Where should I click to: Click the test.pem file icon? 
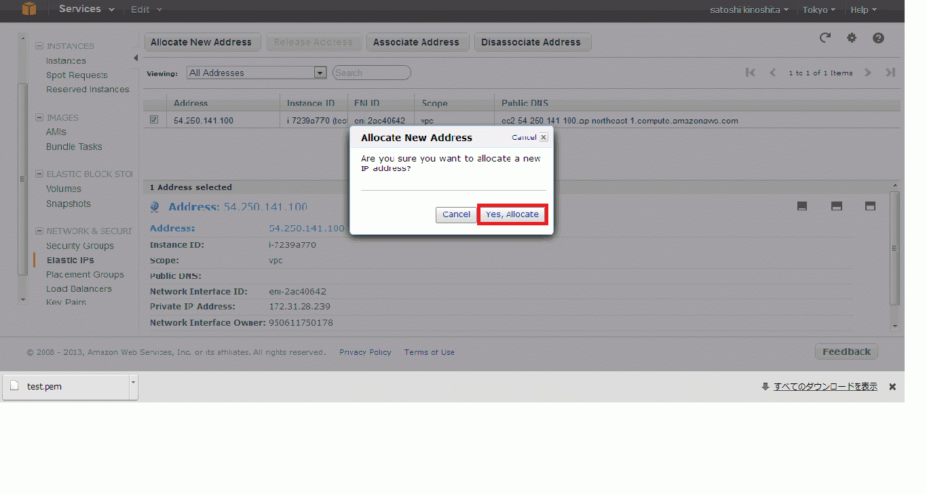pyautogui.click(x=14, y=386)
